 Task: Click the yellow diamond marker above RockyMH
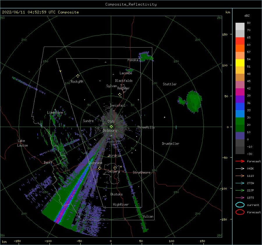click(78, 76)
